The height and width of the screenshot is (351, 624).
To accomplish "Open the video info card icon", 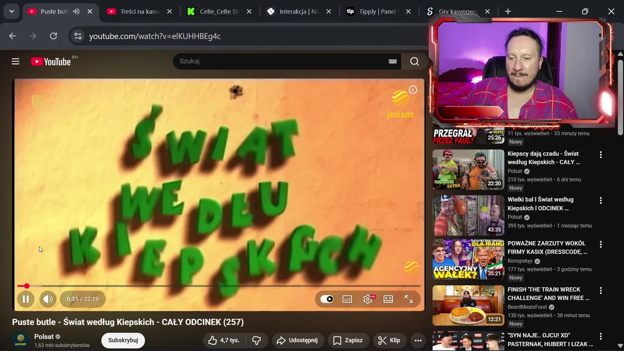I will [413, 90].
